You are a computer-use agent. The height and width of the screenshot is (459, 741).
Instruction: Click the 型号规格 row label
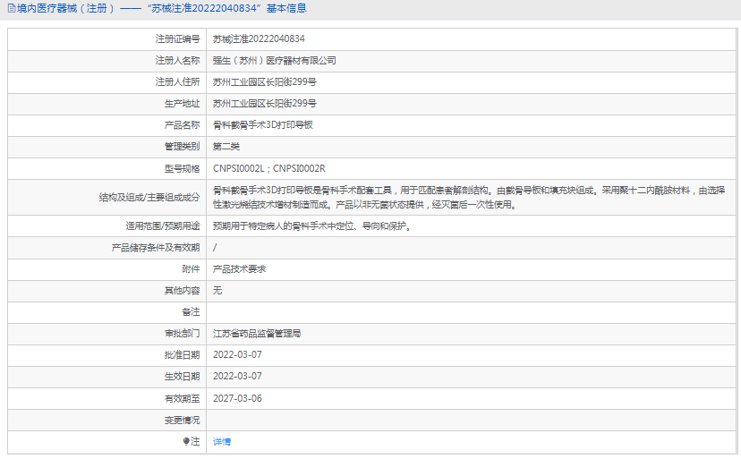182,169
